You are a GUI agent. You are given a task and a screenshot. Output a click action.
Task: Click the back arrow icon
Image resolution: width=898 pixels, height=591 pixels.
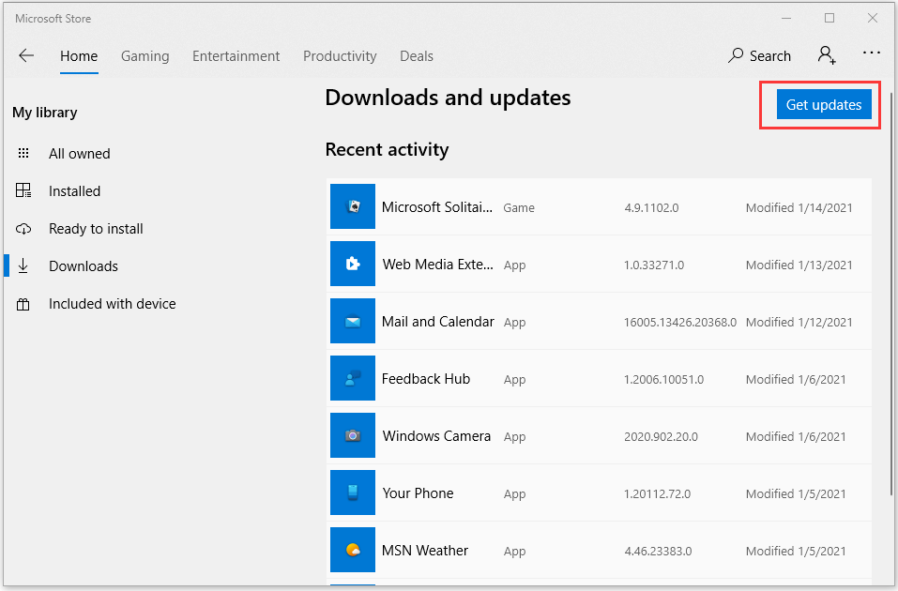click(26, 56)
